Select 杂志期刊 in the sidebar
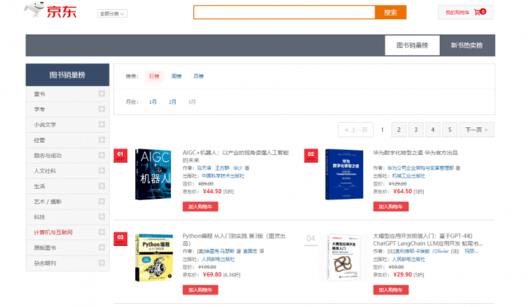The width and height of the screenshot is (528, 307). (45, 263)
